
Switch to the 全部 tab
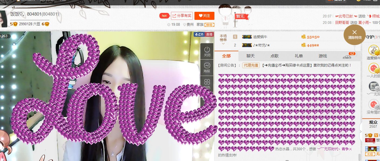[227, 56]
